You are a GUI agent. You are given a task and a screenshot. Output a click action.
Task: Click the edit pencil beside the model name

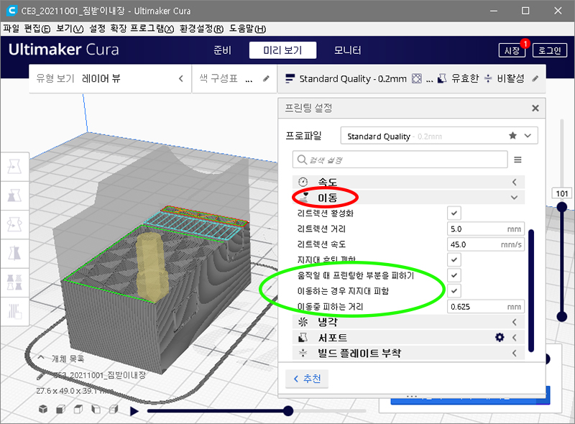click(40, 377)
